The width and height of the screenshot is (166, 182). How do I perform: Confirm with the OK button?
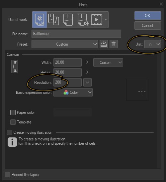pyautogui.click(x=148, y=15)
